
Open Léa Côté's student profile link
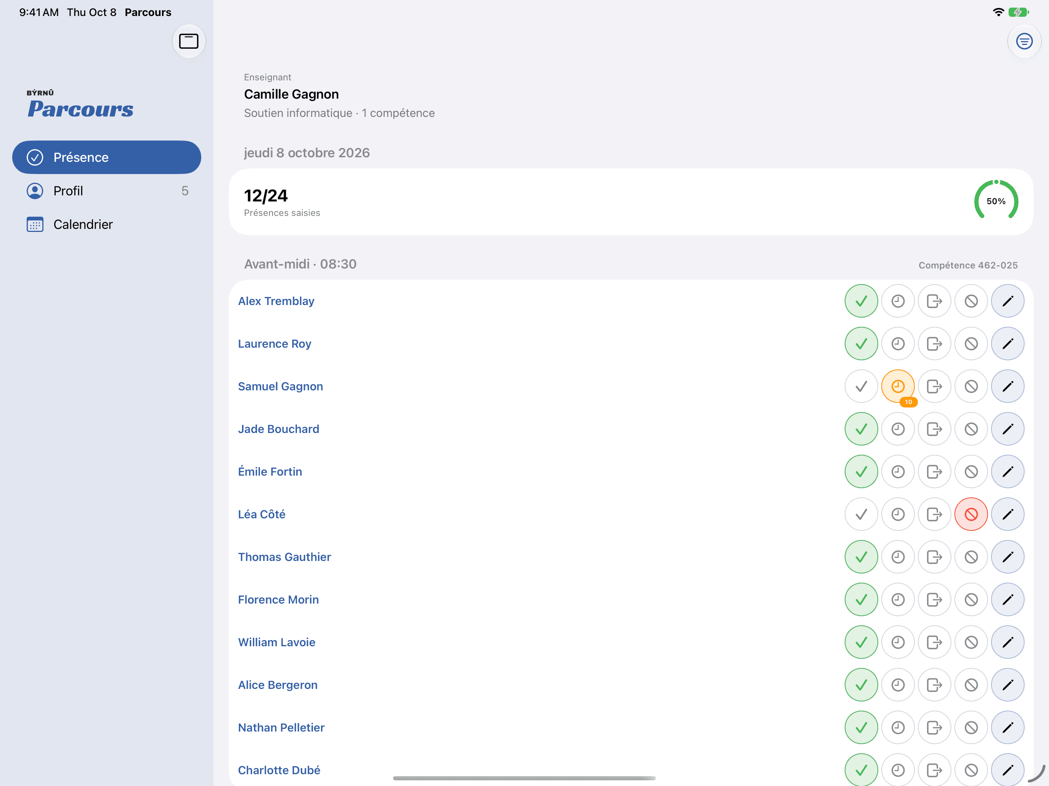coord(261,514)
